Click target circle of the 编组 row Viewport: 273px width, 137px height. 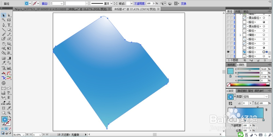264,35
